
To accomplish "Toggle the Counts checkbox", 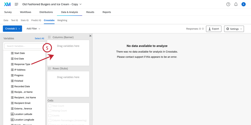I will 50,116.
